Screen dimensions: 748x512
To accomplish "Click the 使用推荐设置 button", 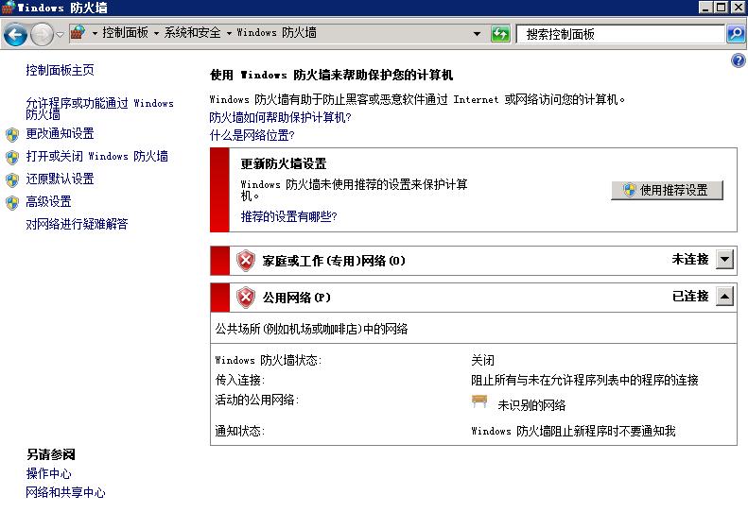I will click(667, 190).
